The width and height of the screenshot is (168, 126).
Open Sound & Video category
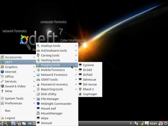18,86
